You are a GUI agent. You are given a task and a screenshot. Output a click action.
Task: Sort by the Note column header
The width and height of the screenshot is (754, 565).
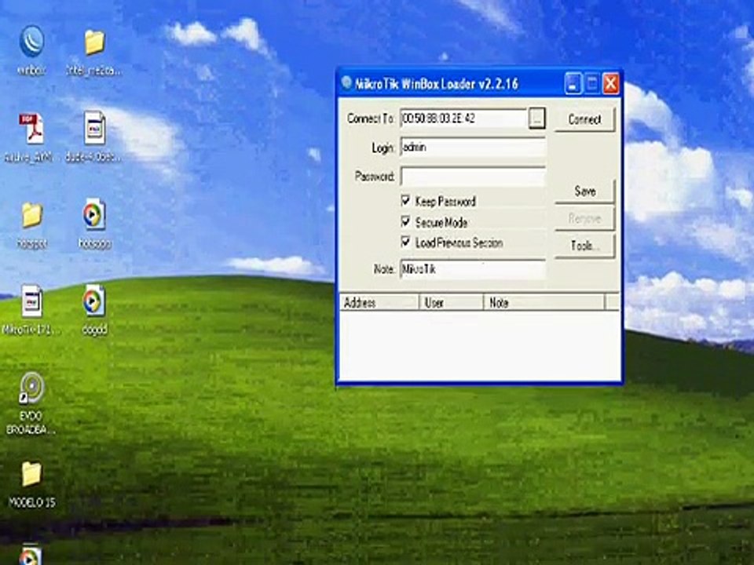(x=544, y=303)
